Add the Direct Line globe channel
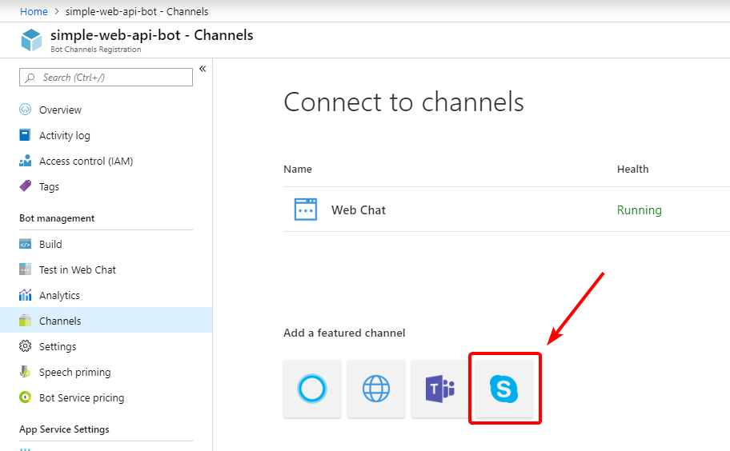 376,389
